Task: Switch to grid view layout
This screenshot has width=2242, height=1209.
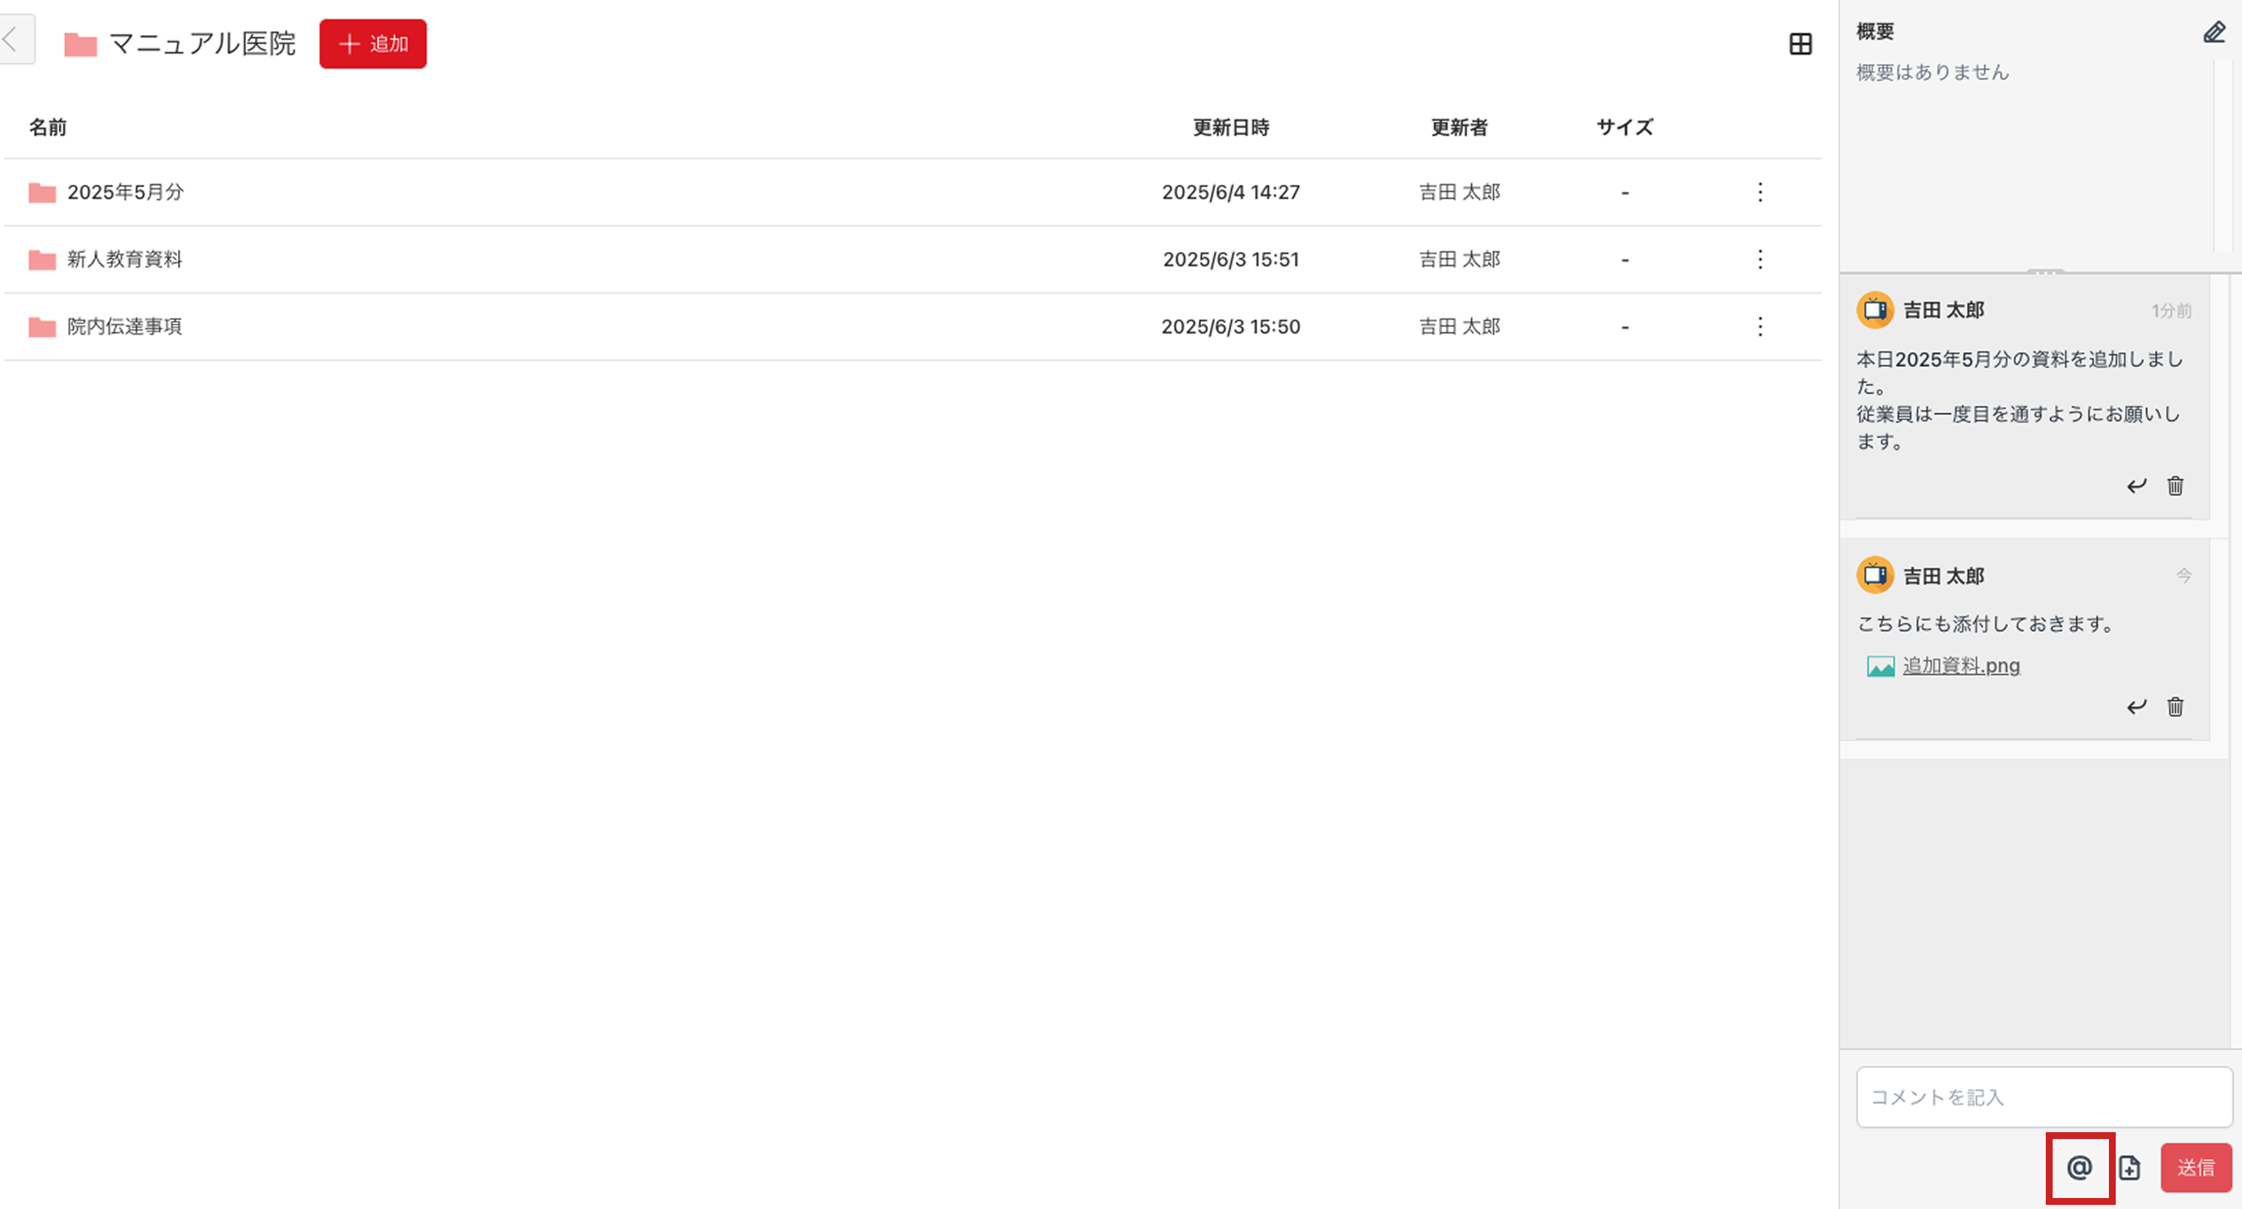Action: [x=1801, y=43]
